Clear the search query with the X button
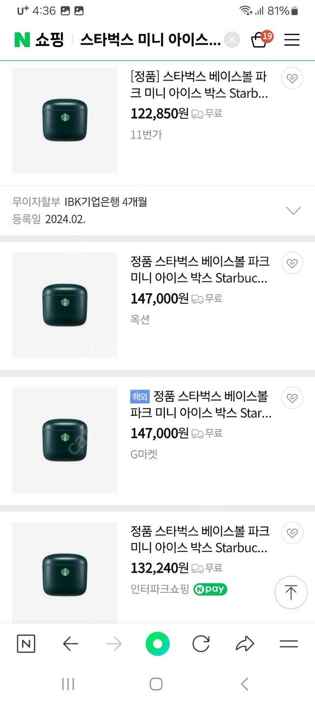The image size is (315, 704). (x=232, y=40)
